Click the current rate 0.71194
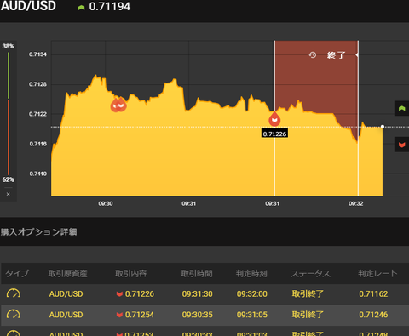The width and height of the screenshot is (409, 336). click(110, 7)
